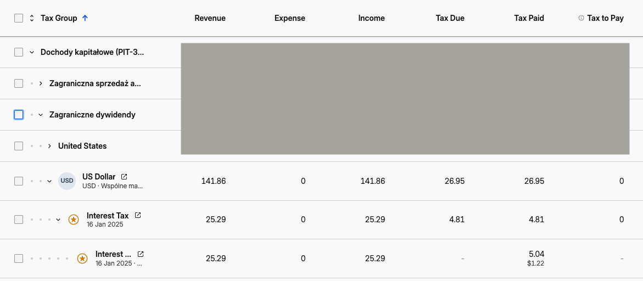
Task: Expand the Zagraniczna sprzedaż group
Action: click(41, 83)
